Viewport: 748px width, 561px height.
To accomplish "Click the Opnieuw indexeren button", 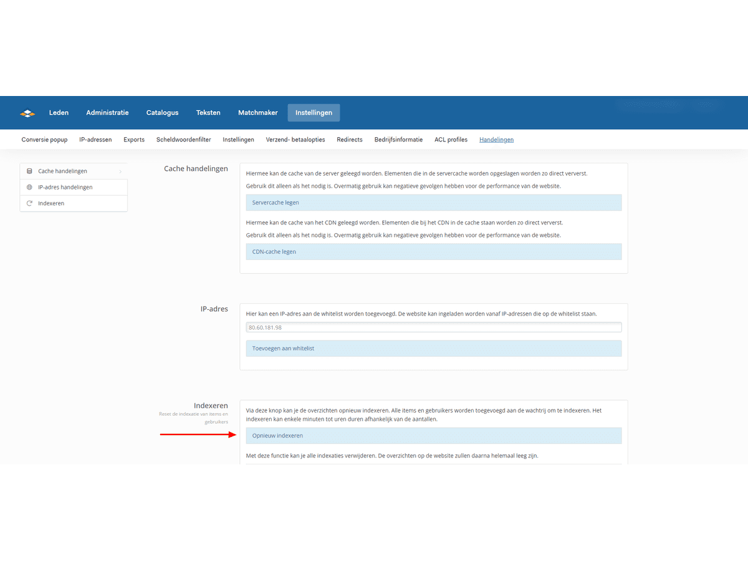I will click(433, 436).
